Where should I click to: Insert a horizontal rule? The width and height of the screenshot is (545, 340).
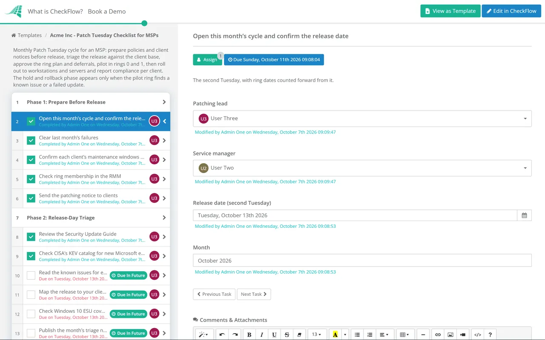pos(423,334)
